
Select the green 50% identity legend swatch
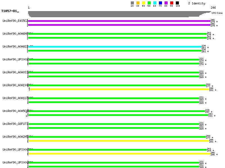pyautogui.click(x=149, y=3)
